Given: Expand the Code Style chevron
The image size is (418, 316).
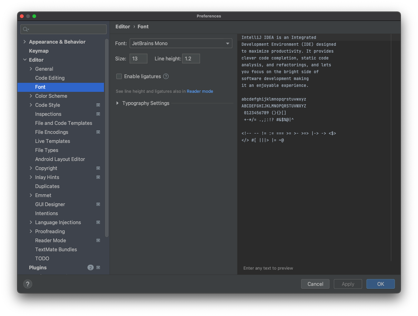Looking at the screenshot, I should coord(31,105).
